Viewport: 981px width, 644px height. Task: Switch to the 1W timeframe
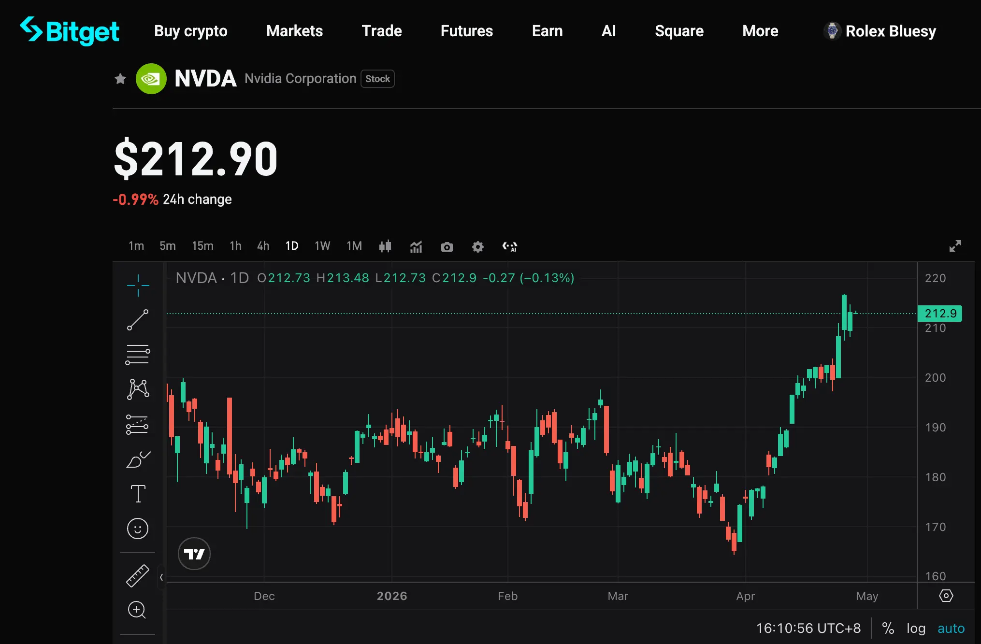pyautogui.click(x=322, y=246)
